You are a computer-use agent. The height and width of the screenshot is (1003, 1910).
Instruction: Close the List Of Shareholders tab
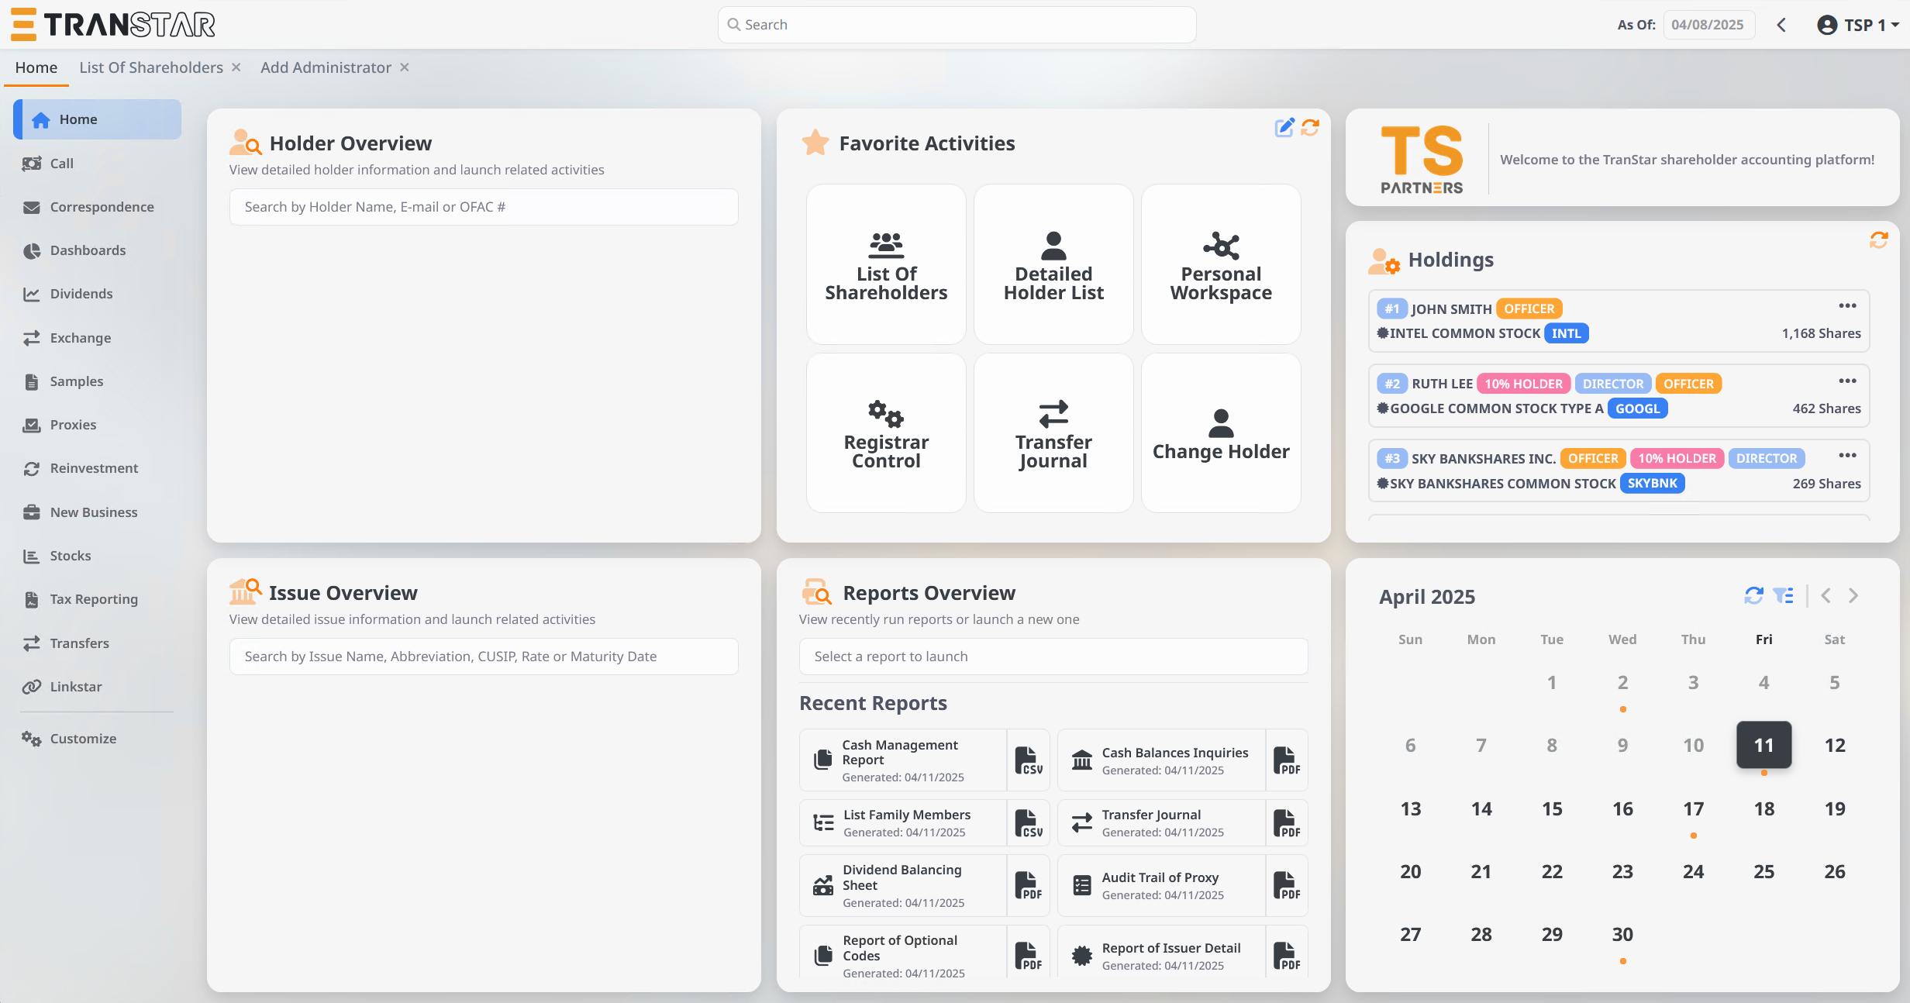tap(236, 67)
